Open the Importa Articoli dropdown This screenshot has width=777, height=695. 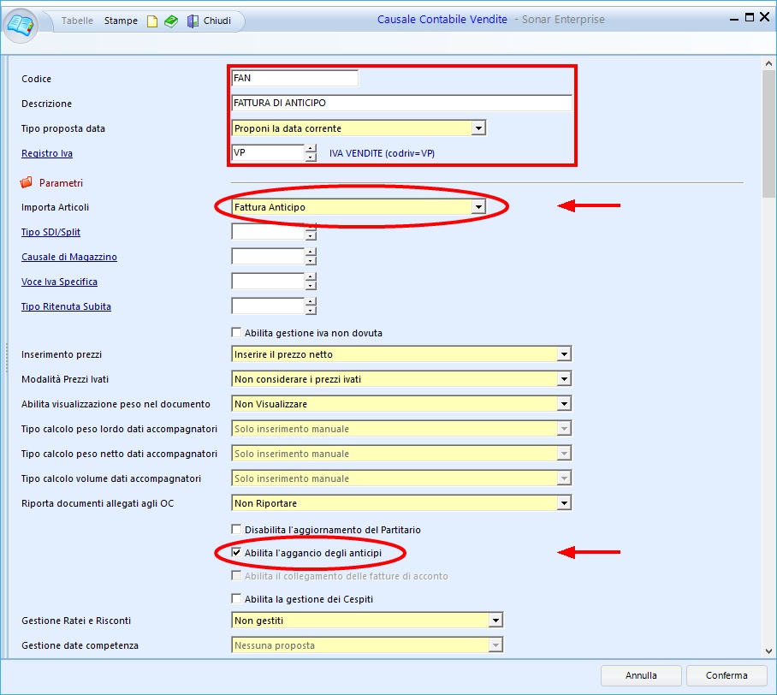click(x=478, y=207)
